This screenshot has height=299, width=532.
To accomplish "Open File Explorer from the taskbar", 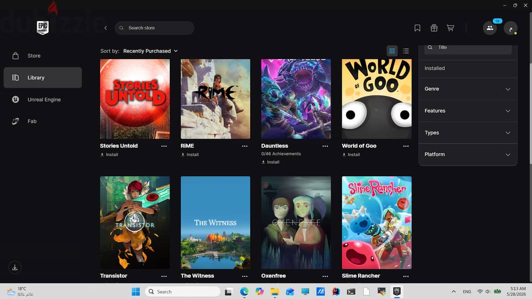I will (274, 292).
